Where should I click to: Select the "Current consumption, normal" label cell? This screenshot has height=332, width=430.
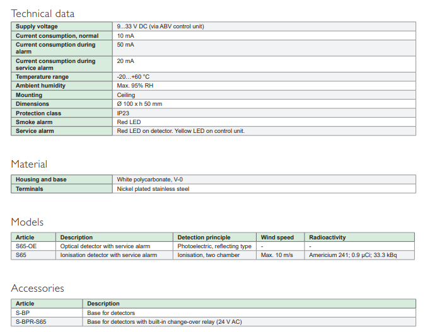(x=57, y=36)
